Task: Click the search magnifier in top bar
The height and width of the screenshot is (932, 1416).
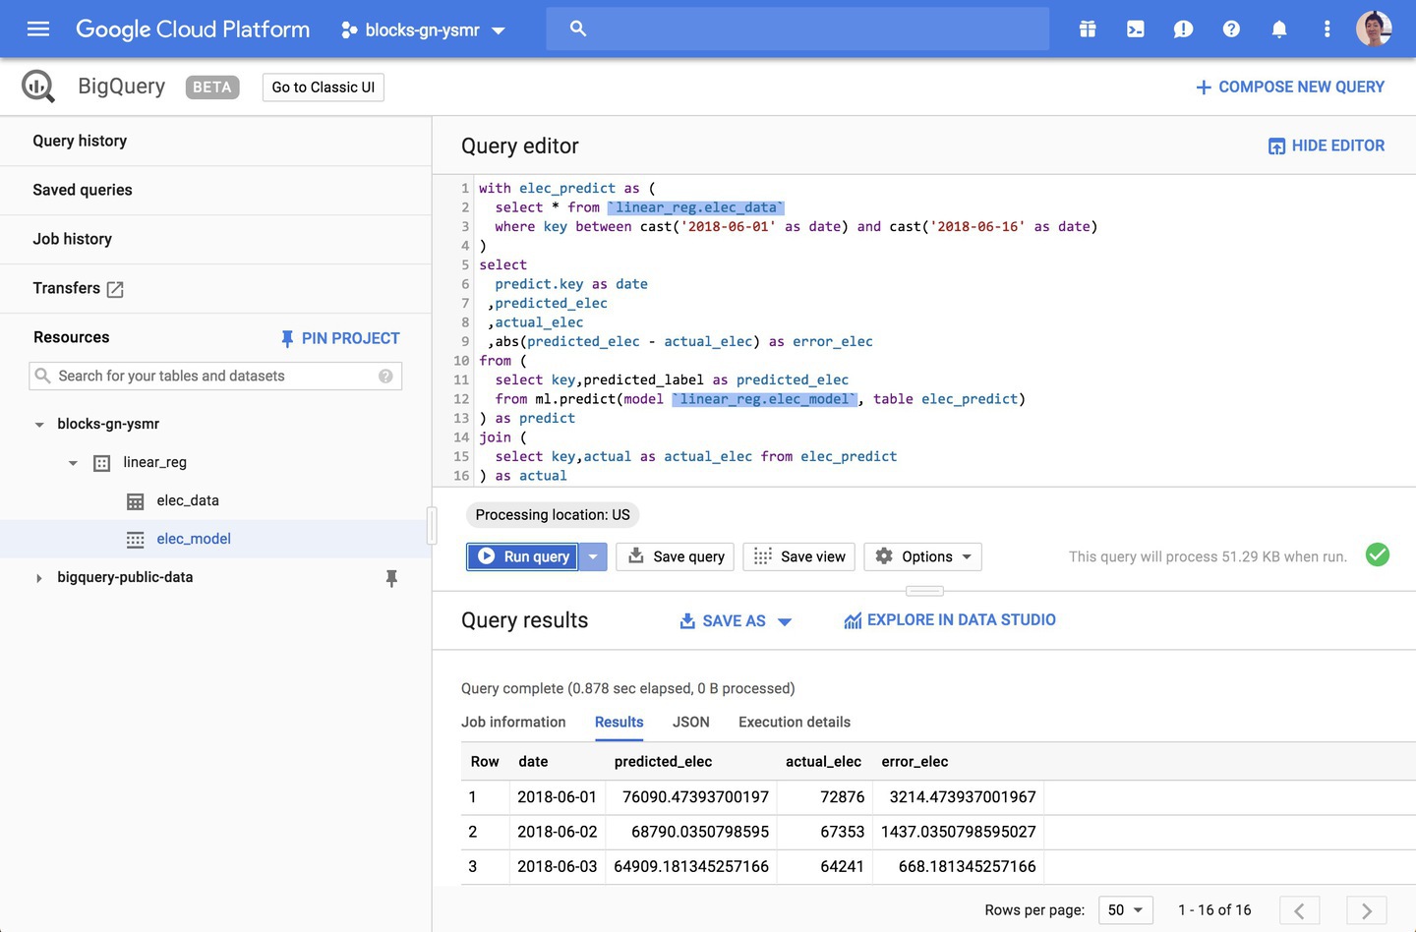Action: pos(578,29)
